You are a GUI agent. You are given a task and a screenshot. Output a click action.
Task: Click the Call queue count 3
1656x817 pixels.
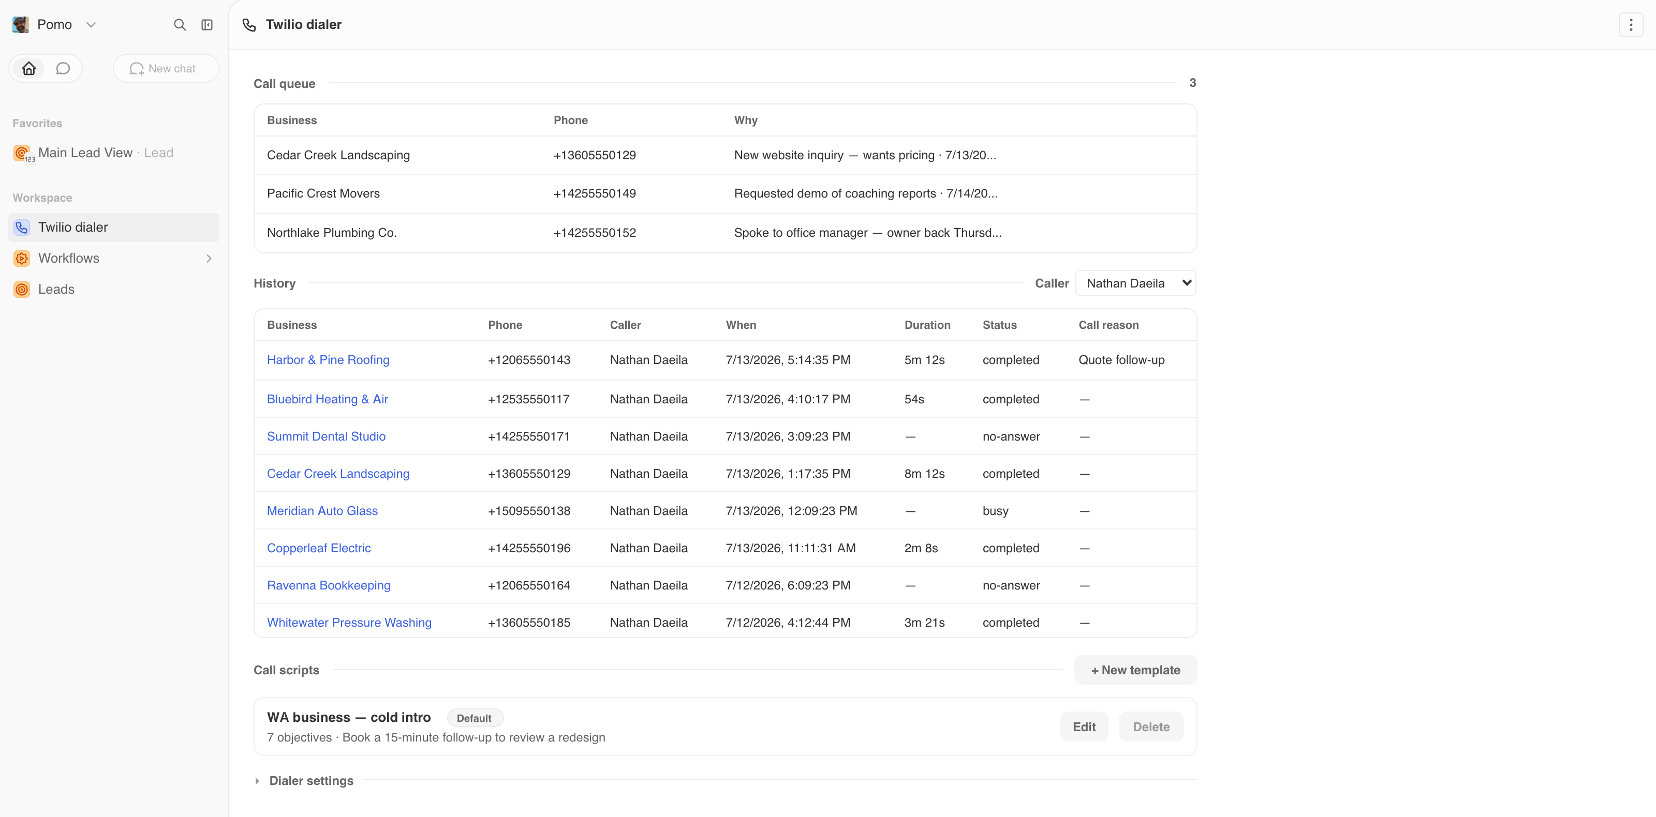(1192, 83)
